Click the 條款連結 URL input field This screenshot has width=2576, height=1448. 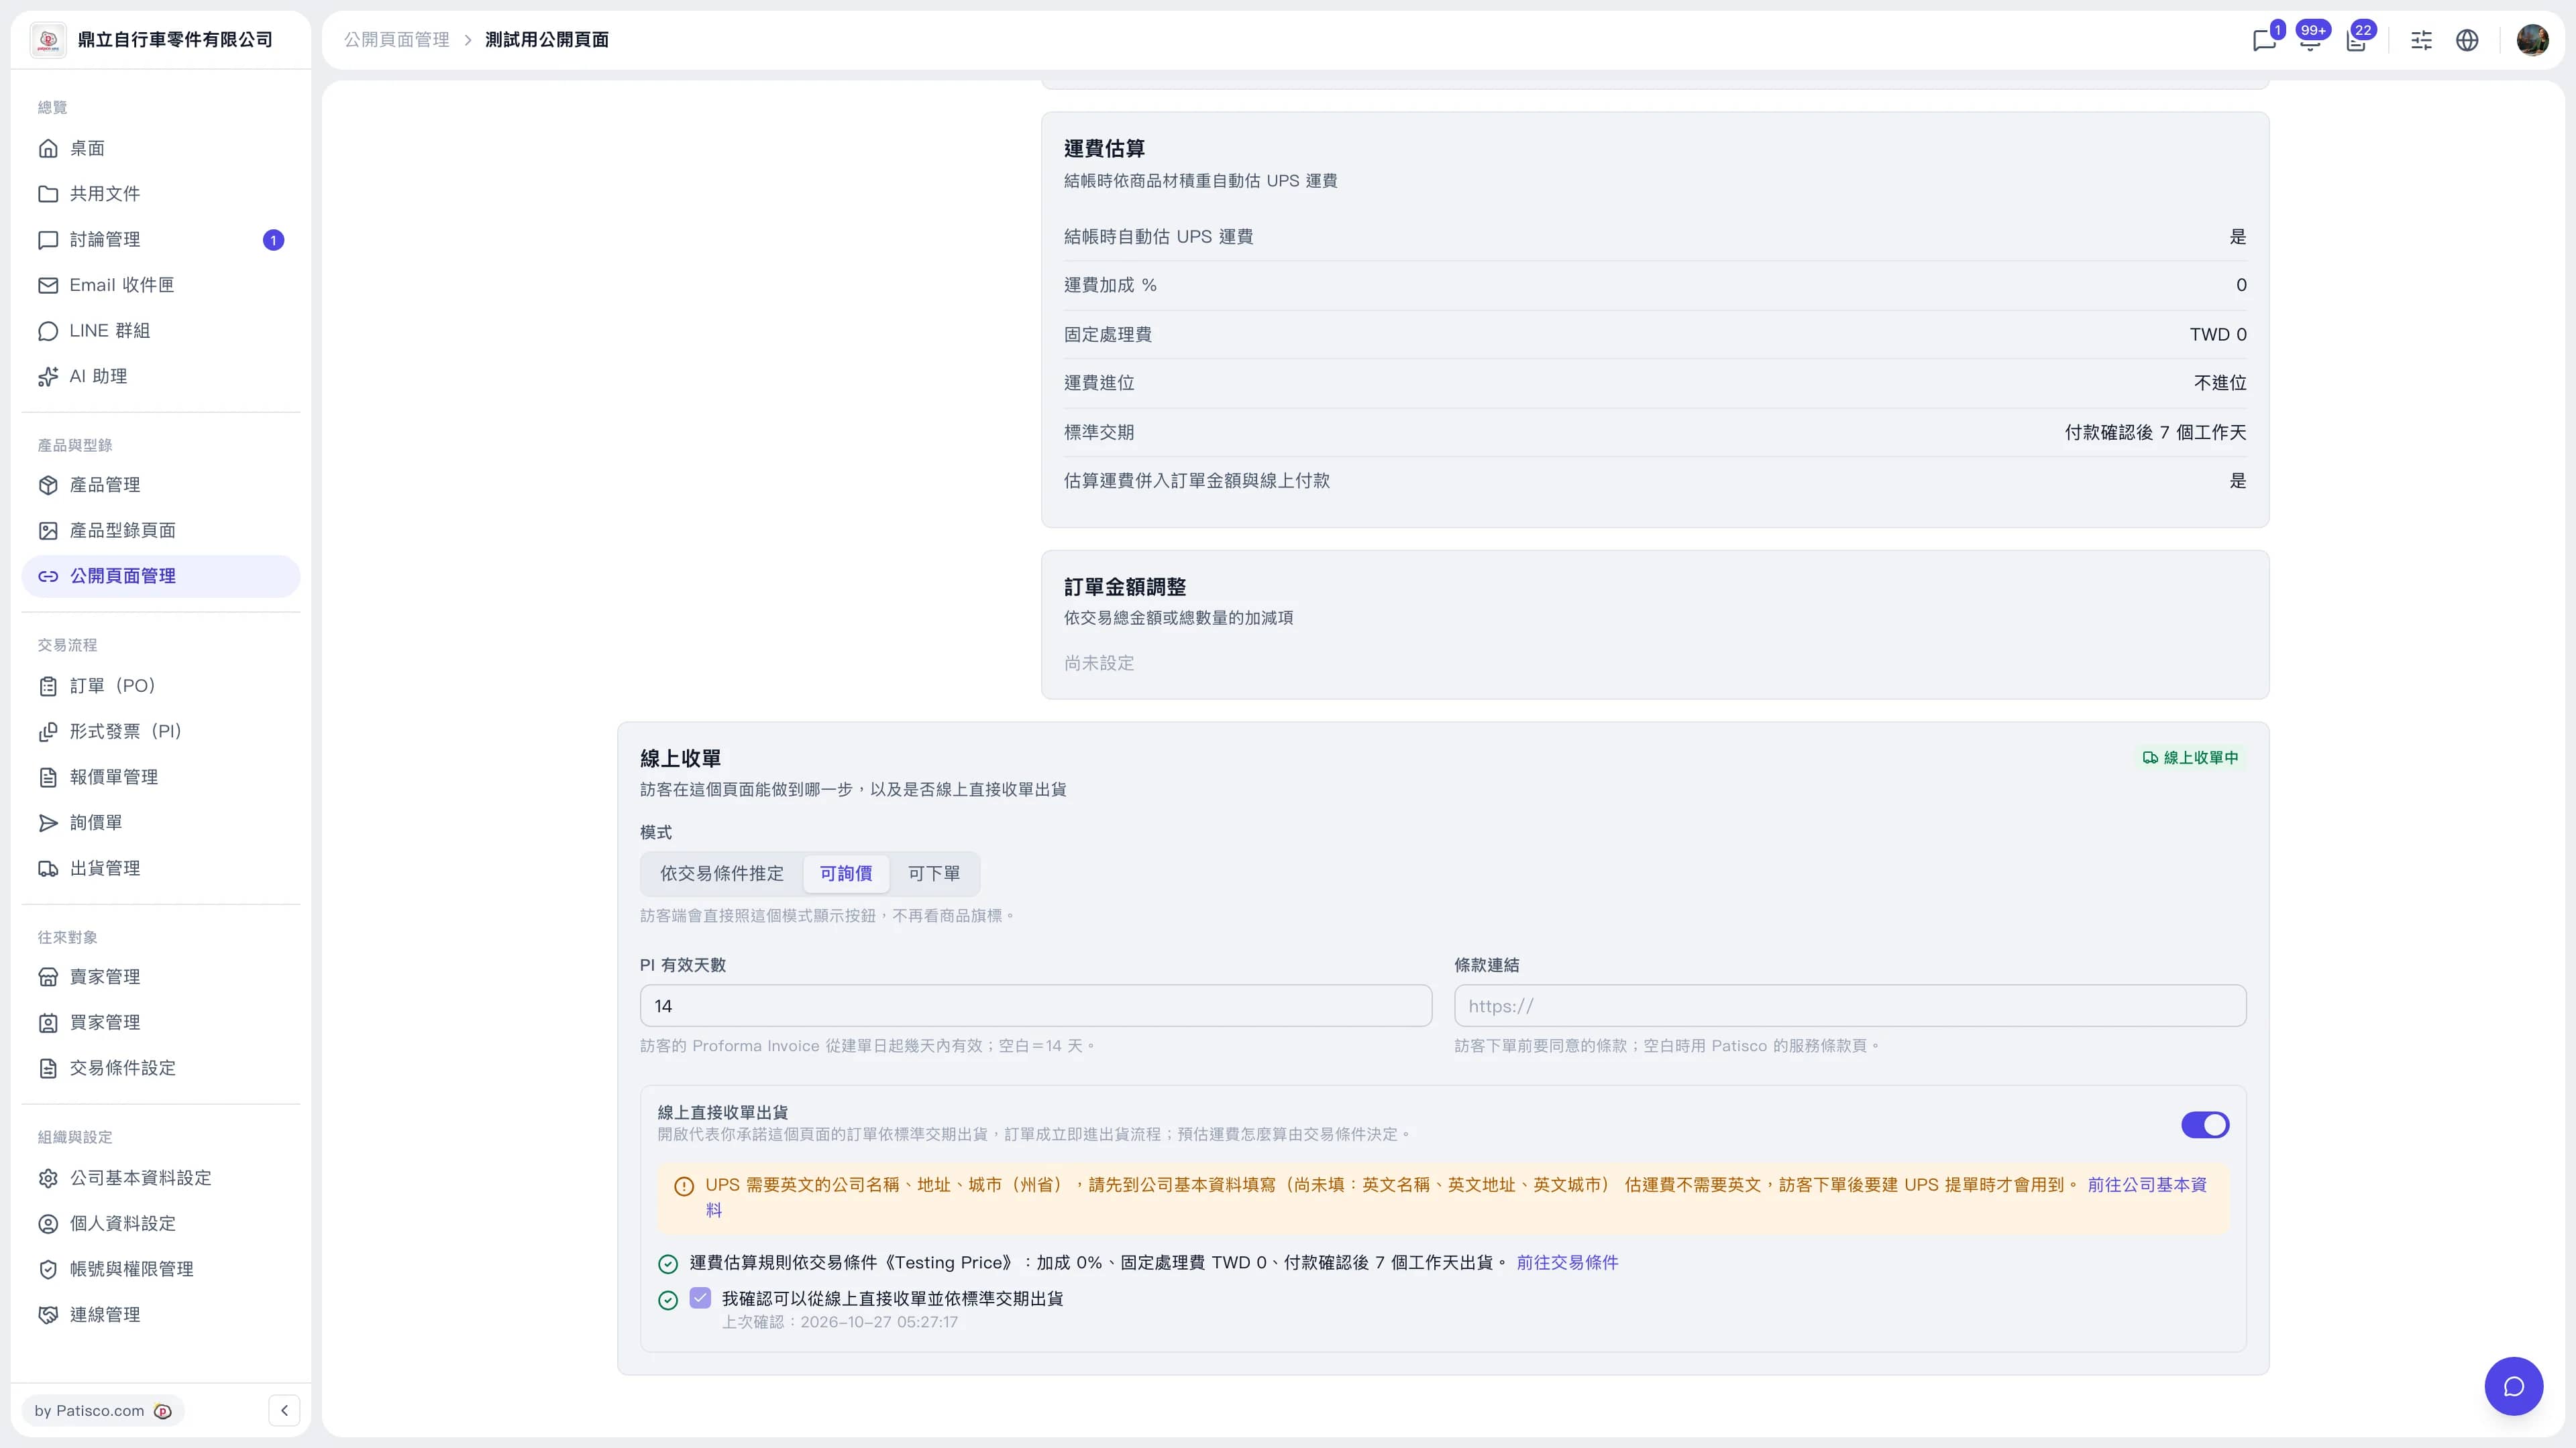(1850, 1006)
